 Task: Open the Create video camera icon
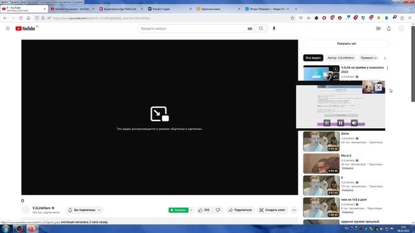click(x=378, y=28)
